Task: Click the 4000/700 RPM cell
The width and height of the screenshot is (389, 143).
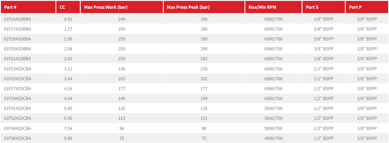Action: 273,138
